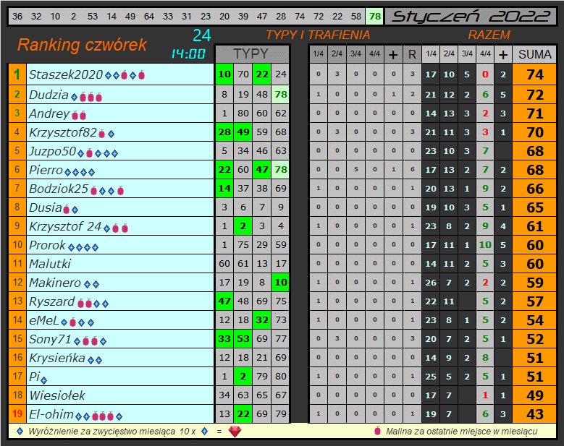
Task: Select player name 'Krysieńka'
Action: [57, 358]
